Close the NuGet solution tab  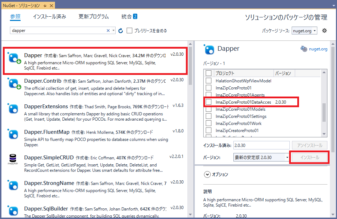click(x=51, y=6)
